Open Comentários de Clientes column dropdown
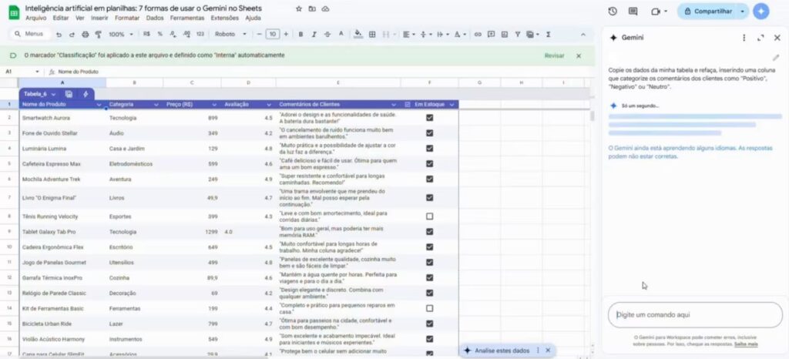 pyautogui.click(x=394, y=105)
